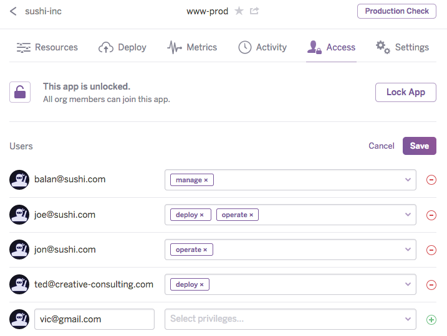Remove user balan@sushi.com with minus icon
This screenshot has width=447, height=336.
click(431, 180)
